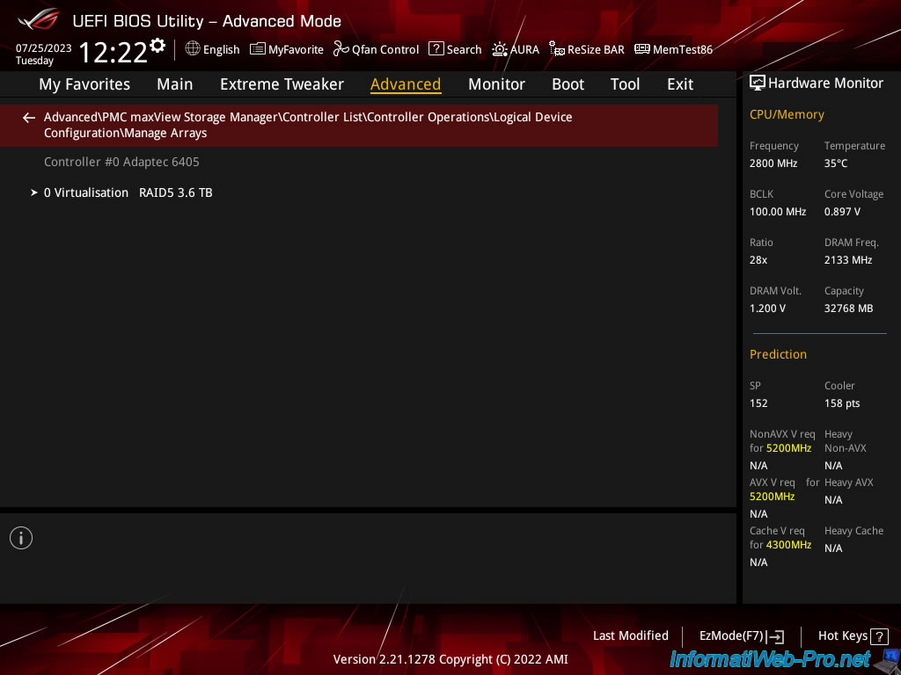This screenshot has width=901, height=675.
Task: Go to the Monitor tab
Action: point(496,84)
